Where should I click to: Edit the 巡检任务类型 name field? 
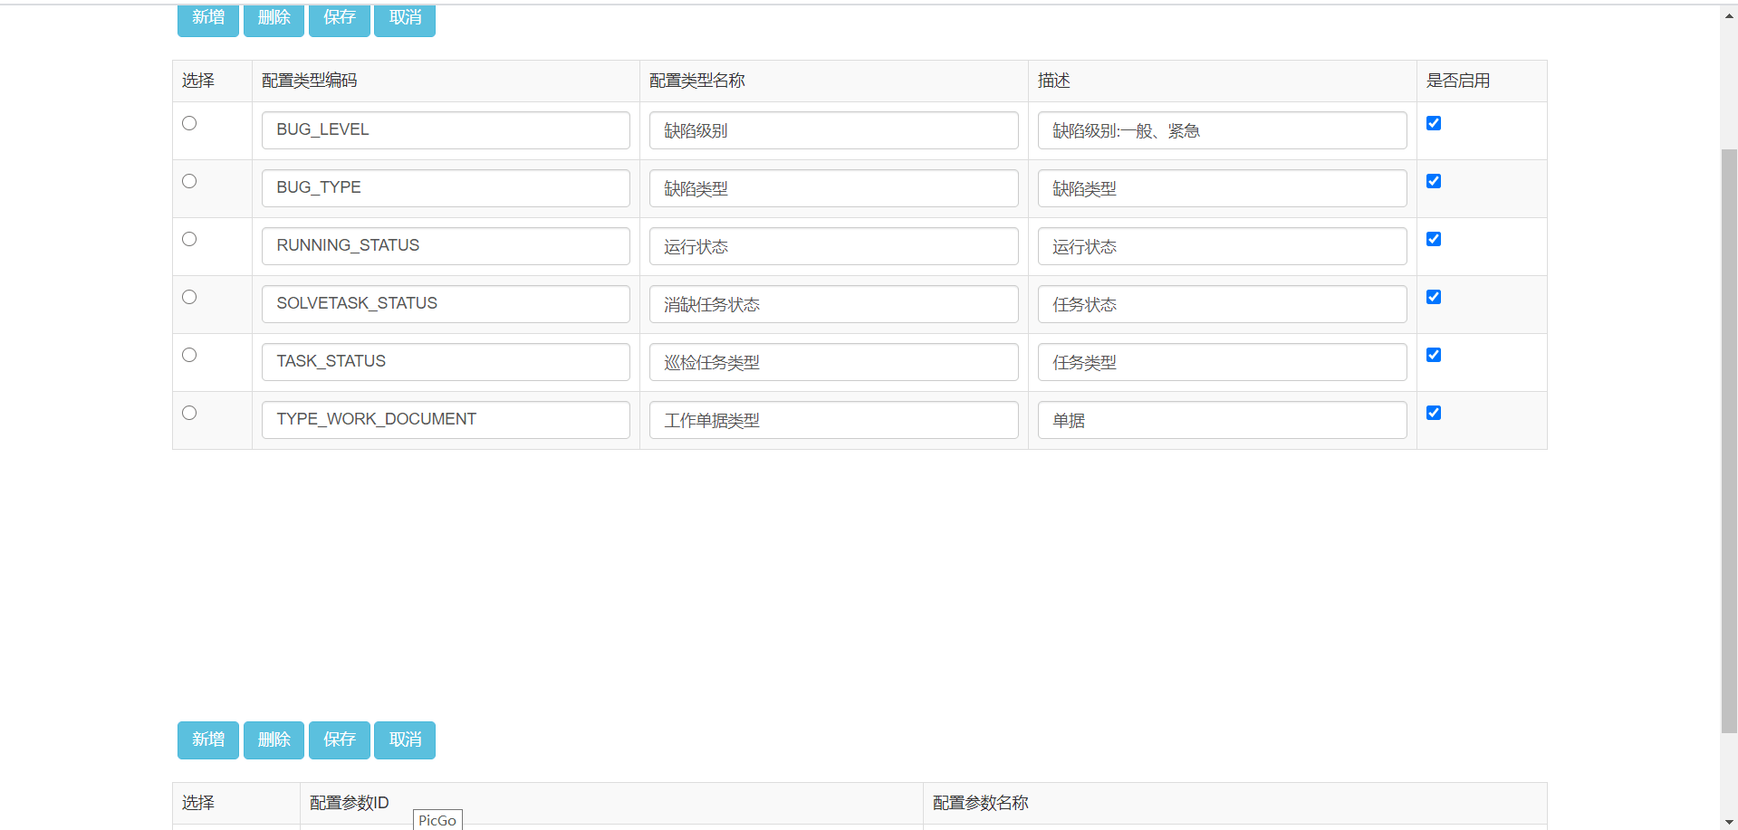coord(833,362)
